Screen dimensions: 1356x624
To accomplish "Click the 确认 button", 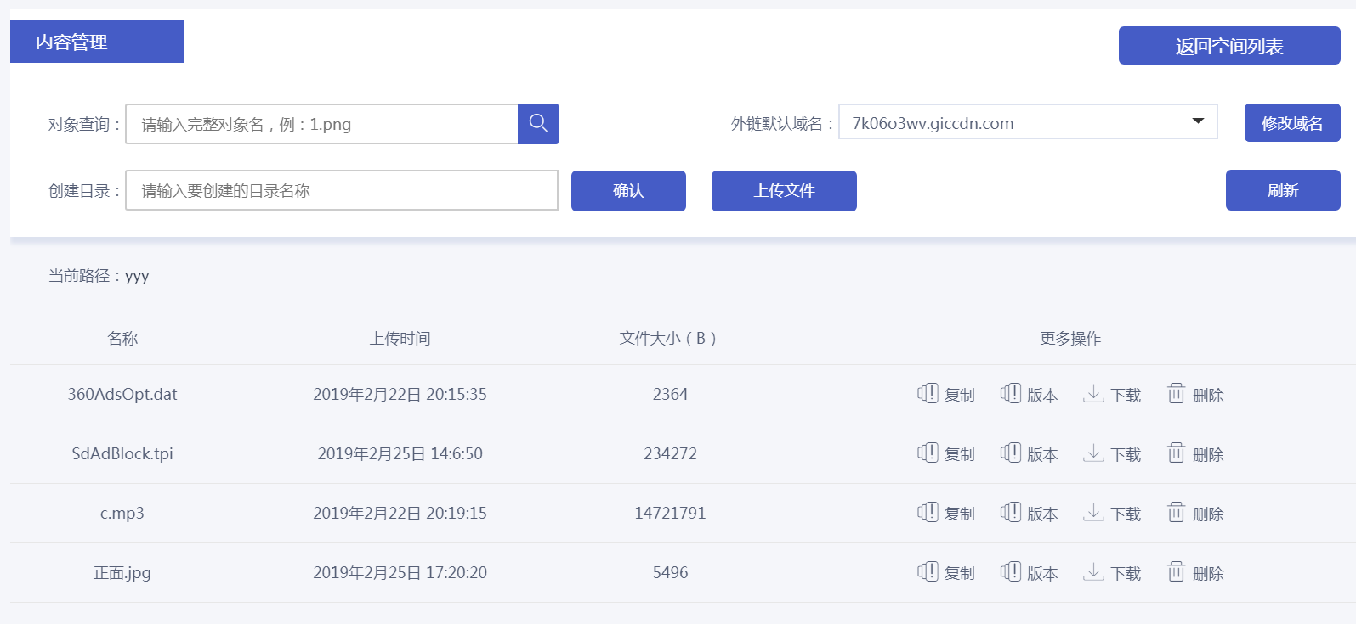I will pyautogui.click(x=628, y=191).
